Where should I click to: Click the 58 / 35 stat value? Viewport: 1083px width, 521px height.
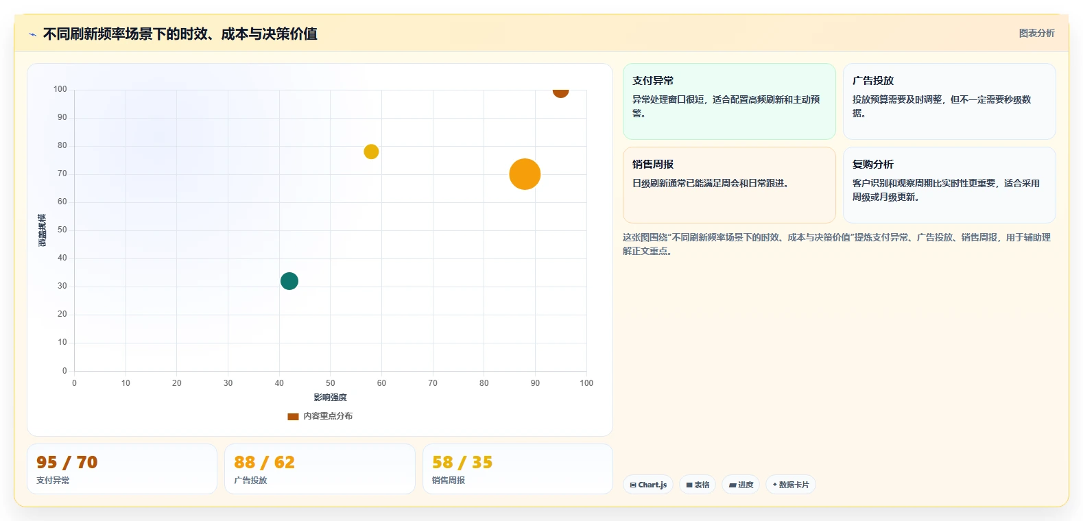pyautogui.click(x=462, y=463)
